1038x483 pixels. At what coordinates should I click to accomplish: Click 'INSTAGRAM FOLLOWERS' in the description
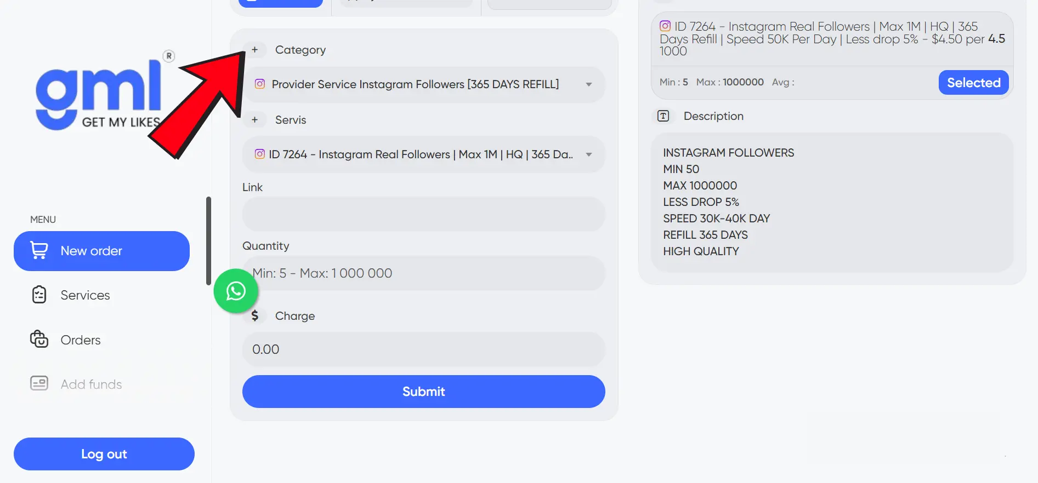[728, 153]
